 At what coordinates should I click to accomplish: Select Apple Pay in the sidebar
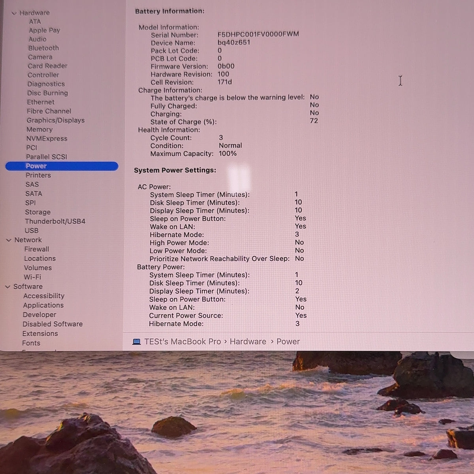click(x=44, y=30)
